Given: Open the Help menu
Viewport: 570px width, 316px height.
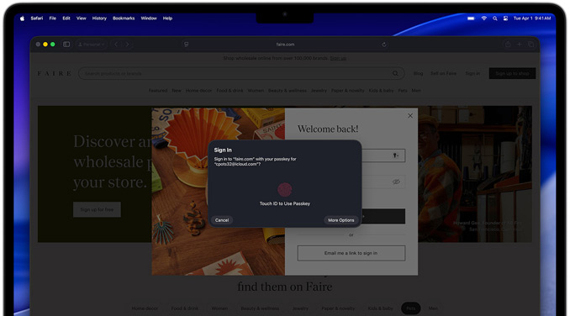Looking at the screenshot, I should click(x=167, y=18).
